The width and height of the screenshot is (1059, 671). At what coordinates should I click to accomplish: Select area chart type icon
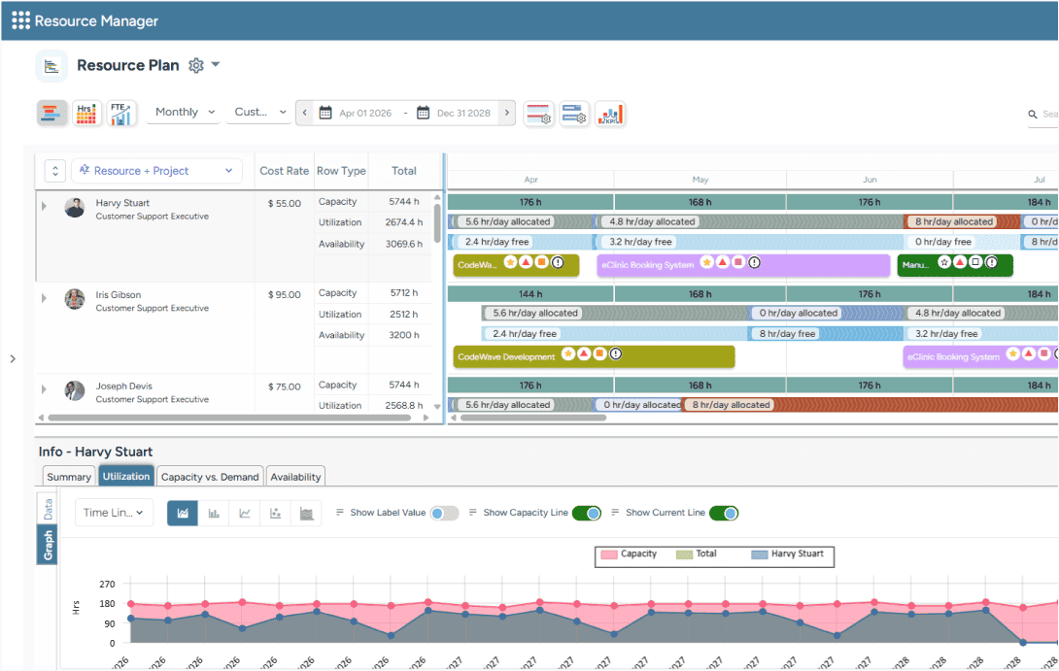183,513
